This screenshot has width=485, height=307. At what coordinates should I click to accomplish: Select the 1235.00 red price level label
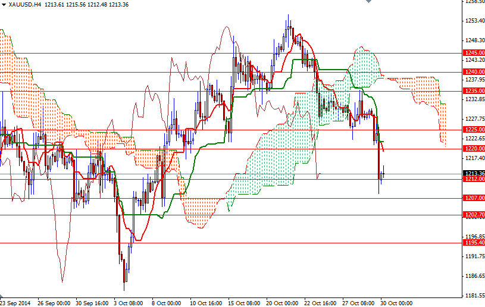pos(473,90)
